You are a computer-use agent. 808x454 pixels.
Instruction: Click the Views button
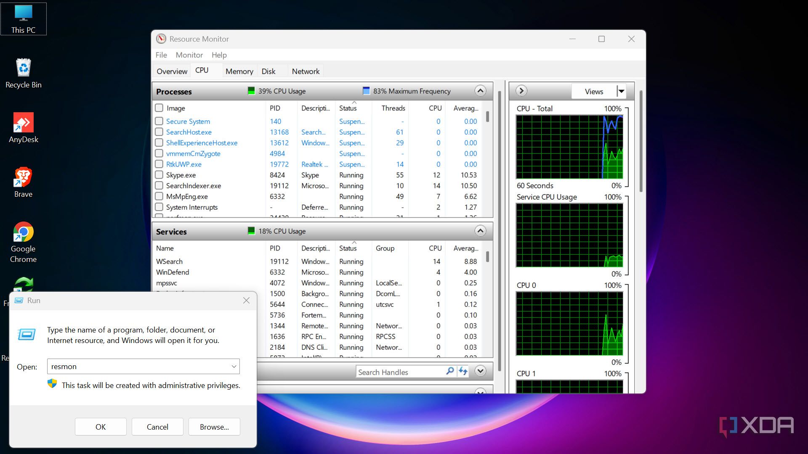tap(594, 91)
